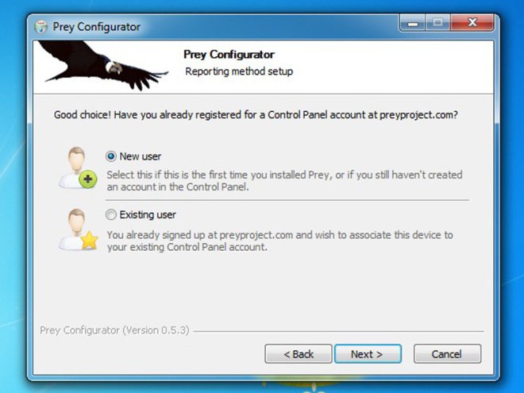Image resolution: width=524 pixels, height=393 pixels.
Task: Click the Prey bird logo image
Action: [x=102, y=65]
